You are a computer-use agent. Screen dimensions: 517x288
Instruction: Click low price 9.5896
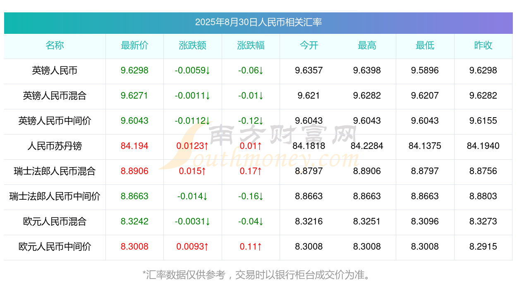[425, 71]
